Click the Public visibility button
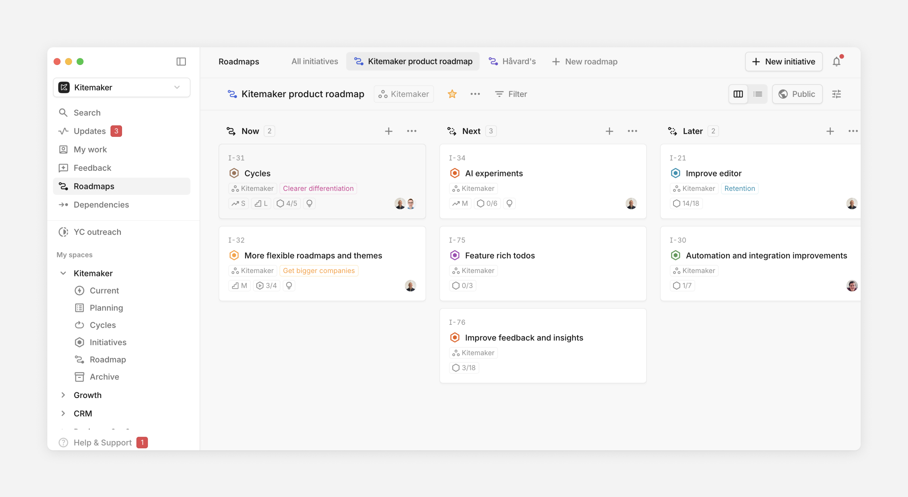 click(x=797, y=94)
